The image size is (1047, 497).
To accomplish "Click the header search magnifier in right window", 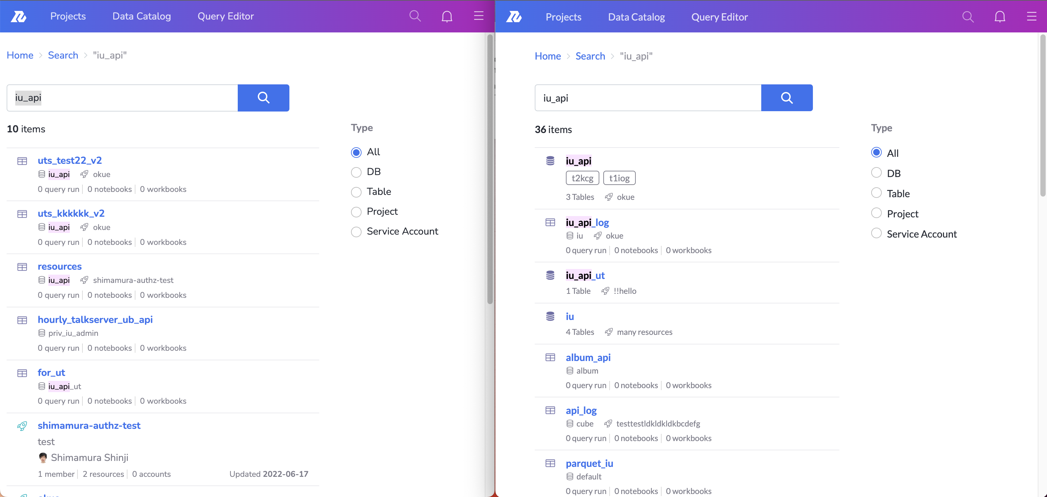I will pos(968,17).
